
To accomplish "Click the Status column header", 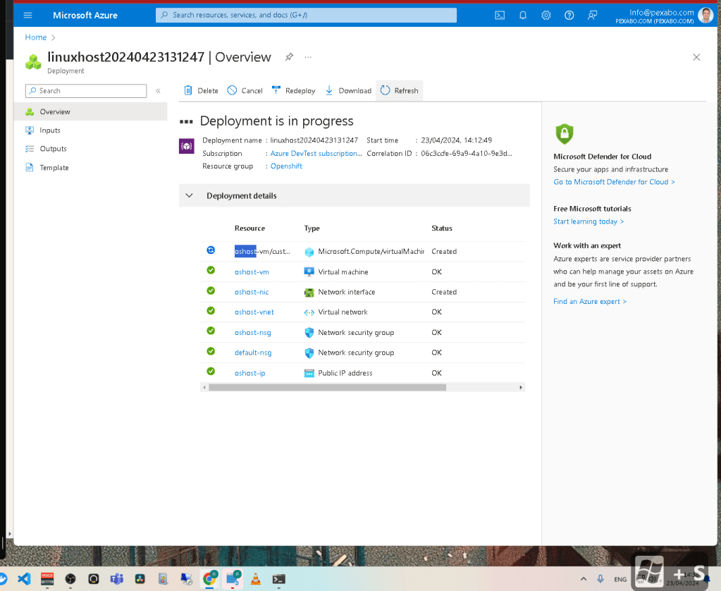I will 441,229.
